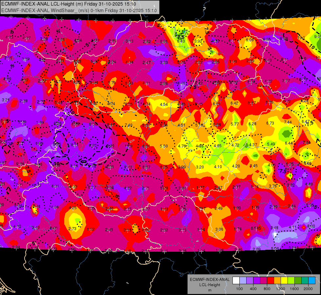Viewport: 321px width, 295px height.
Task: Select the magenta legend swatch
Action: pyautogui.click(x=264, y=281)
